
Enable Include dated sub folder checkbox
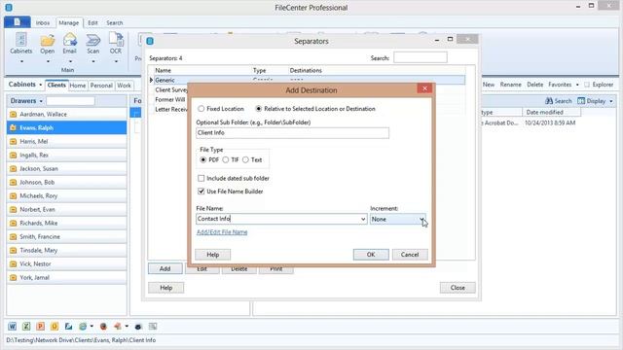(202, 178)
